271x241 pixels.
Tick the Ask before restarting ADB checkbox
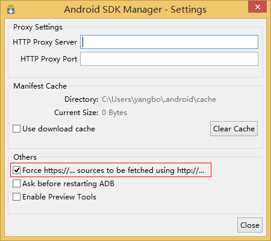(x=16, y=184)
